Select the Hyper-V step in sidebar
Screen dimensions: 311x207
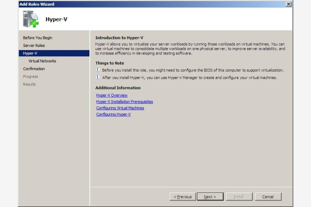pyautogui.click(x=54, y=53)
